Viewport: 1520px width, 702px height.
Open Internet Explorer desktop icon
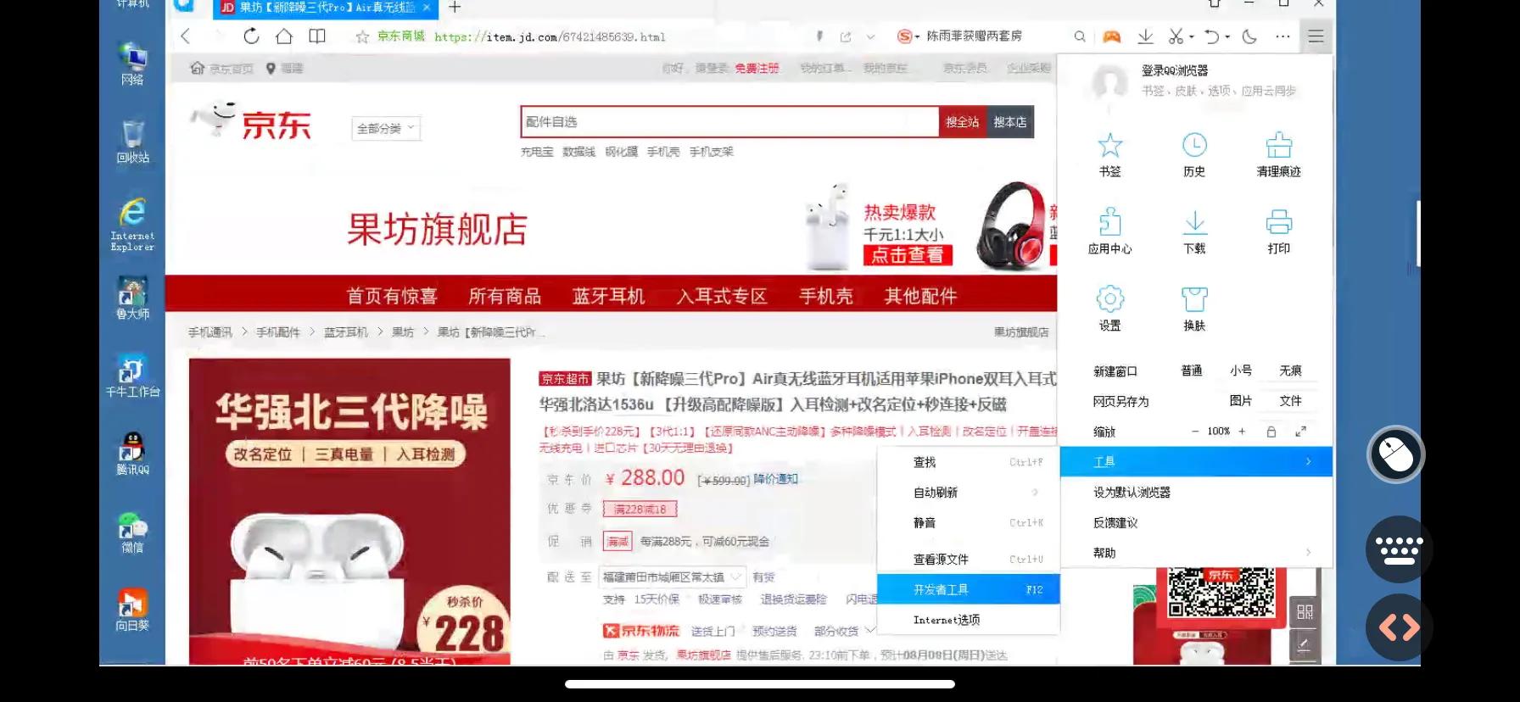point(132,225)
